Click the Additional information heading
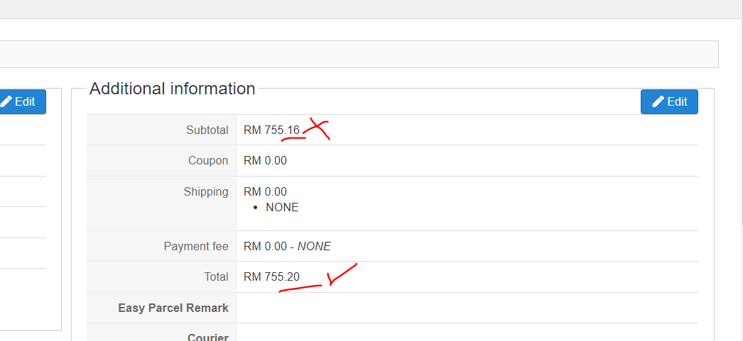This screenshot has width=743, height=341. pyautogui.click(x=172, y=89)
